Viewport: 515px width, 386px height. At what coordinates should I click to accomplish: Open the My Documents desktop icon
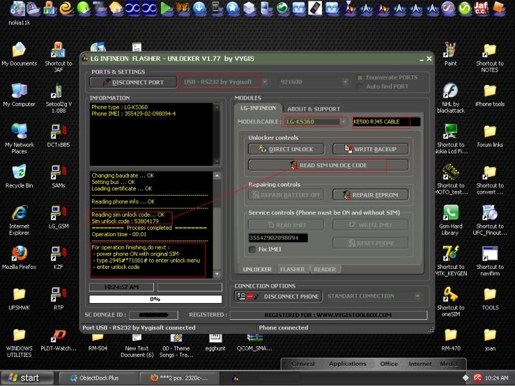click(19, 55)
